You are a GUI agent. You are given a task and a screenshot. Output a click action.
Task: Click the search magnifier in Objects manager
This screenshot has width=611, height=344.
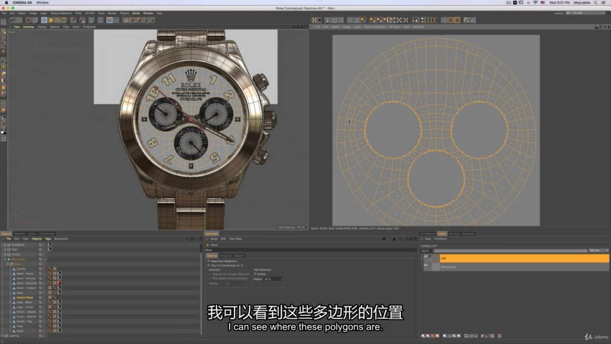187,239
